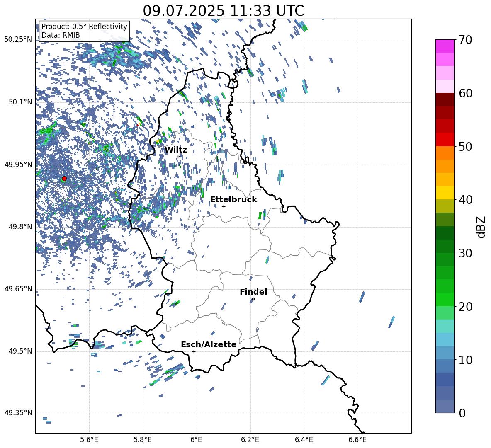The width and height of the screenshot is (491, 448).
Task: Click the Wiltz city label
Action: pyautogui.click(x=176, y=150)
